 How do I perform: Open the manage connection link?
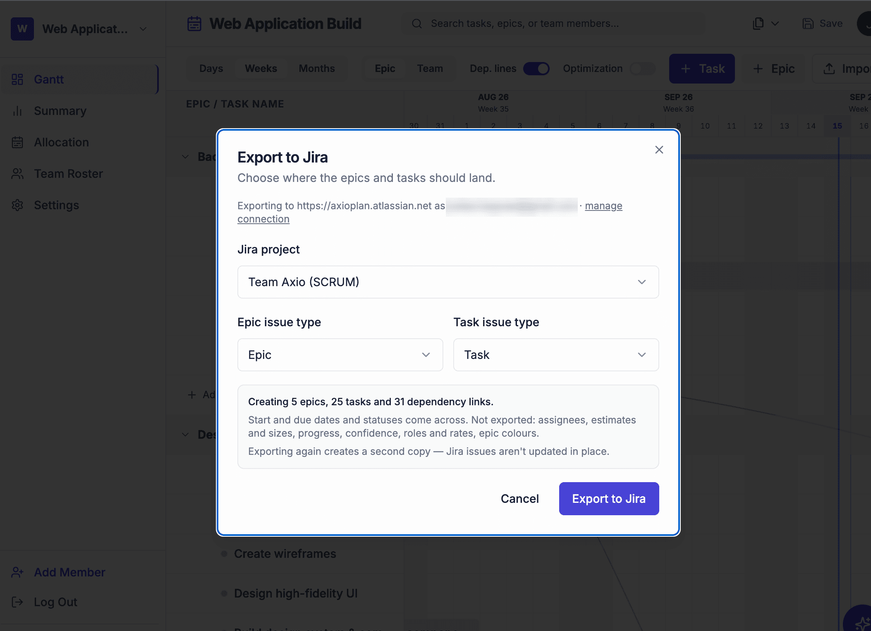[x=603, y=206]
